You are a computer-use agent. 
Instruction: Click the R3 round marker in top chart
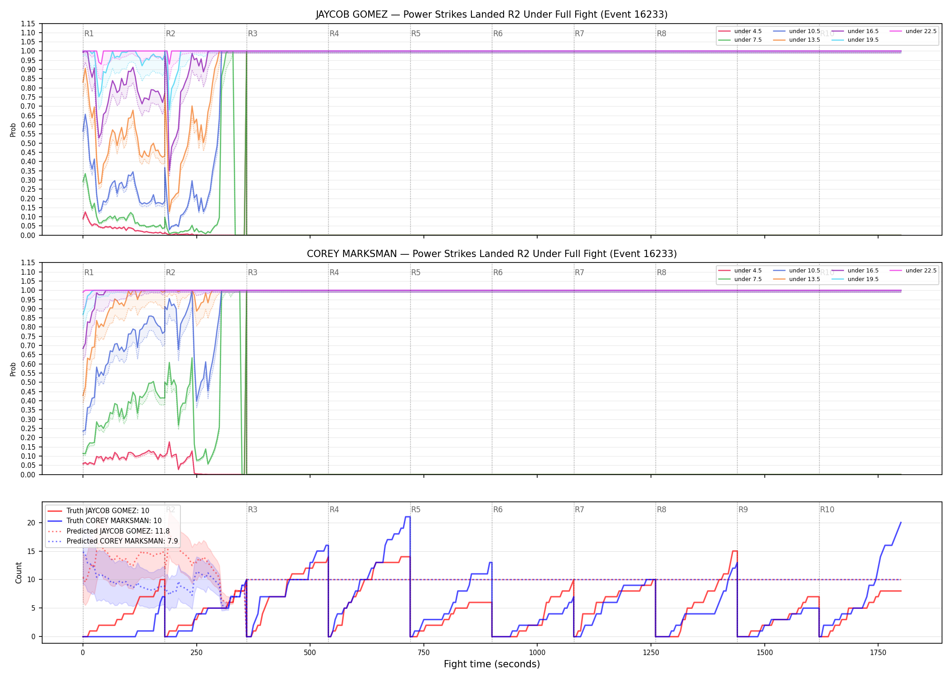coord(253,34)
